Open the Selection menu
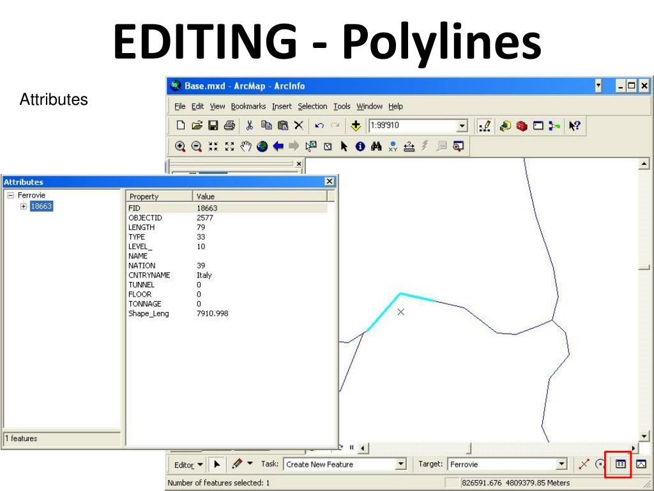 [312, 107]
